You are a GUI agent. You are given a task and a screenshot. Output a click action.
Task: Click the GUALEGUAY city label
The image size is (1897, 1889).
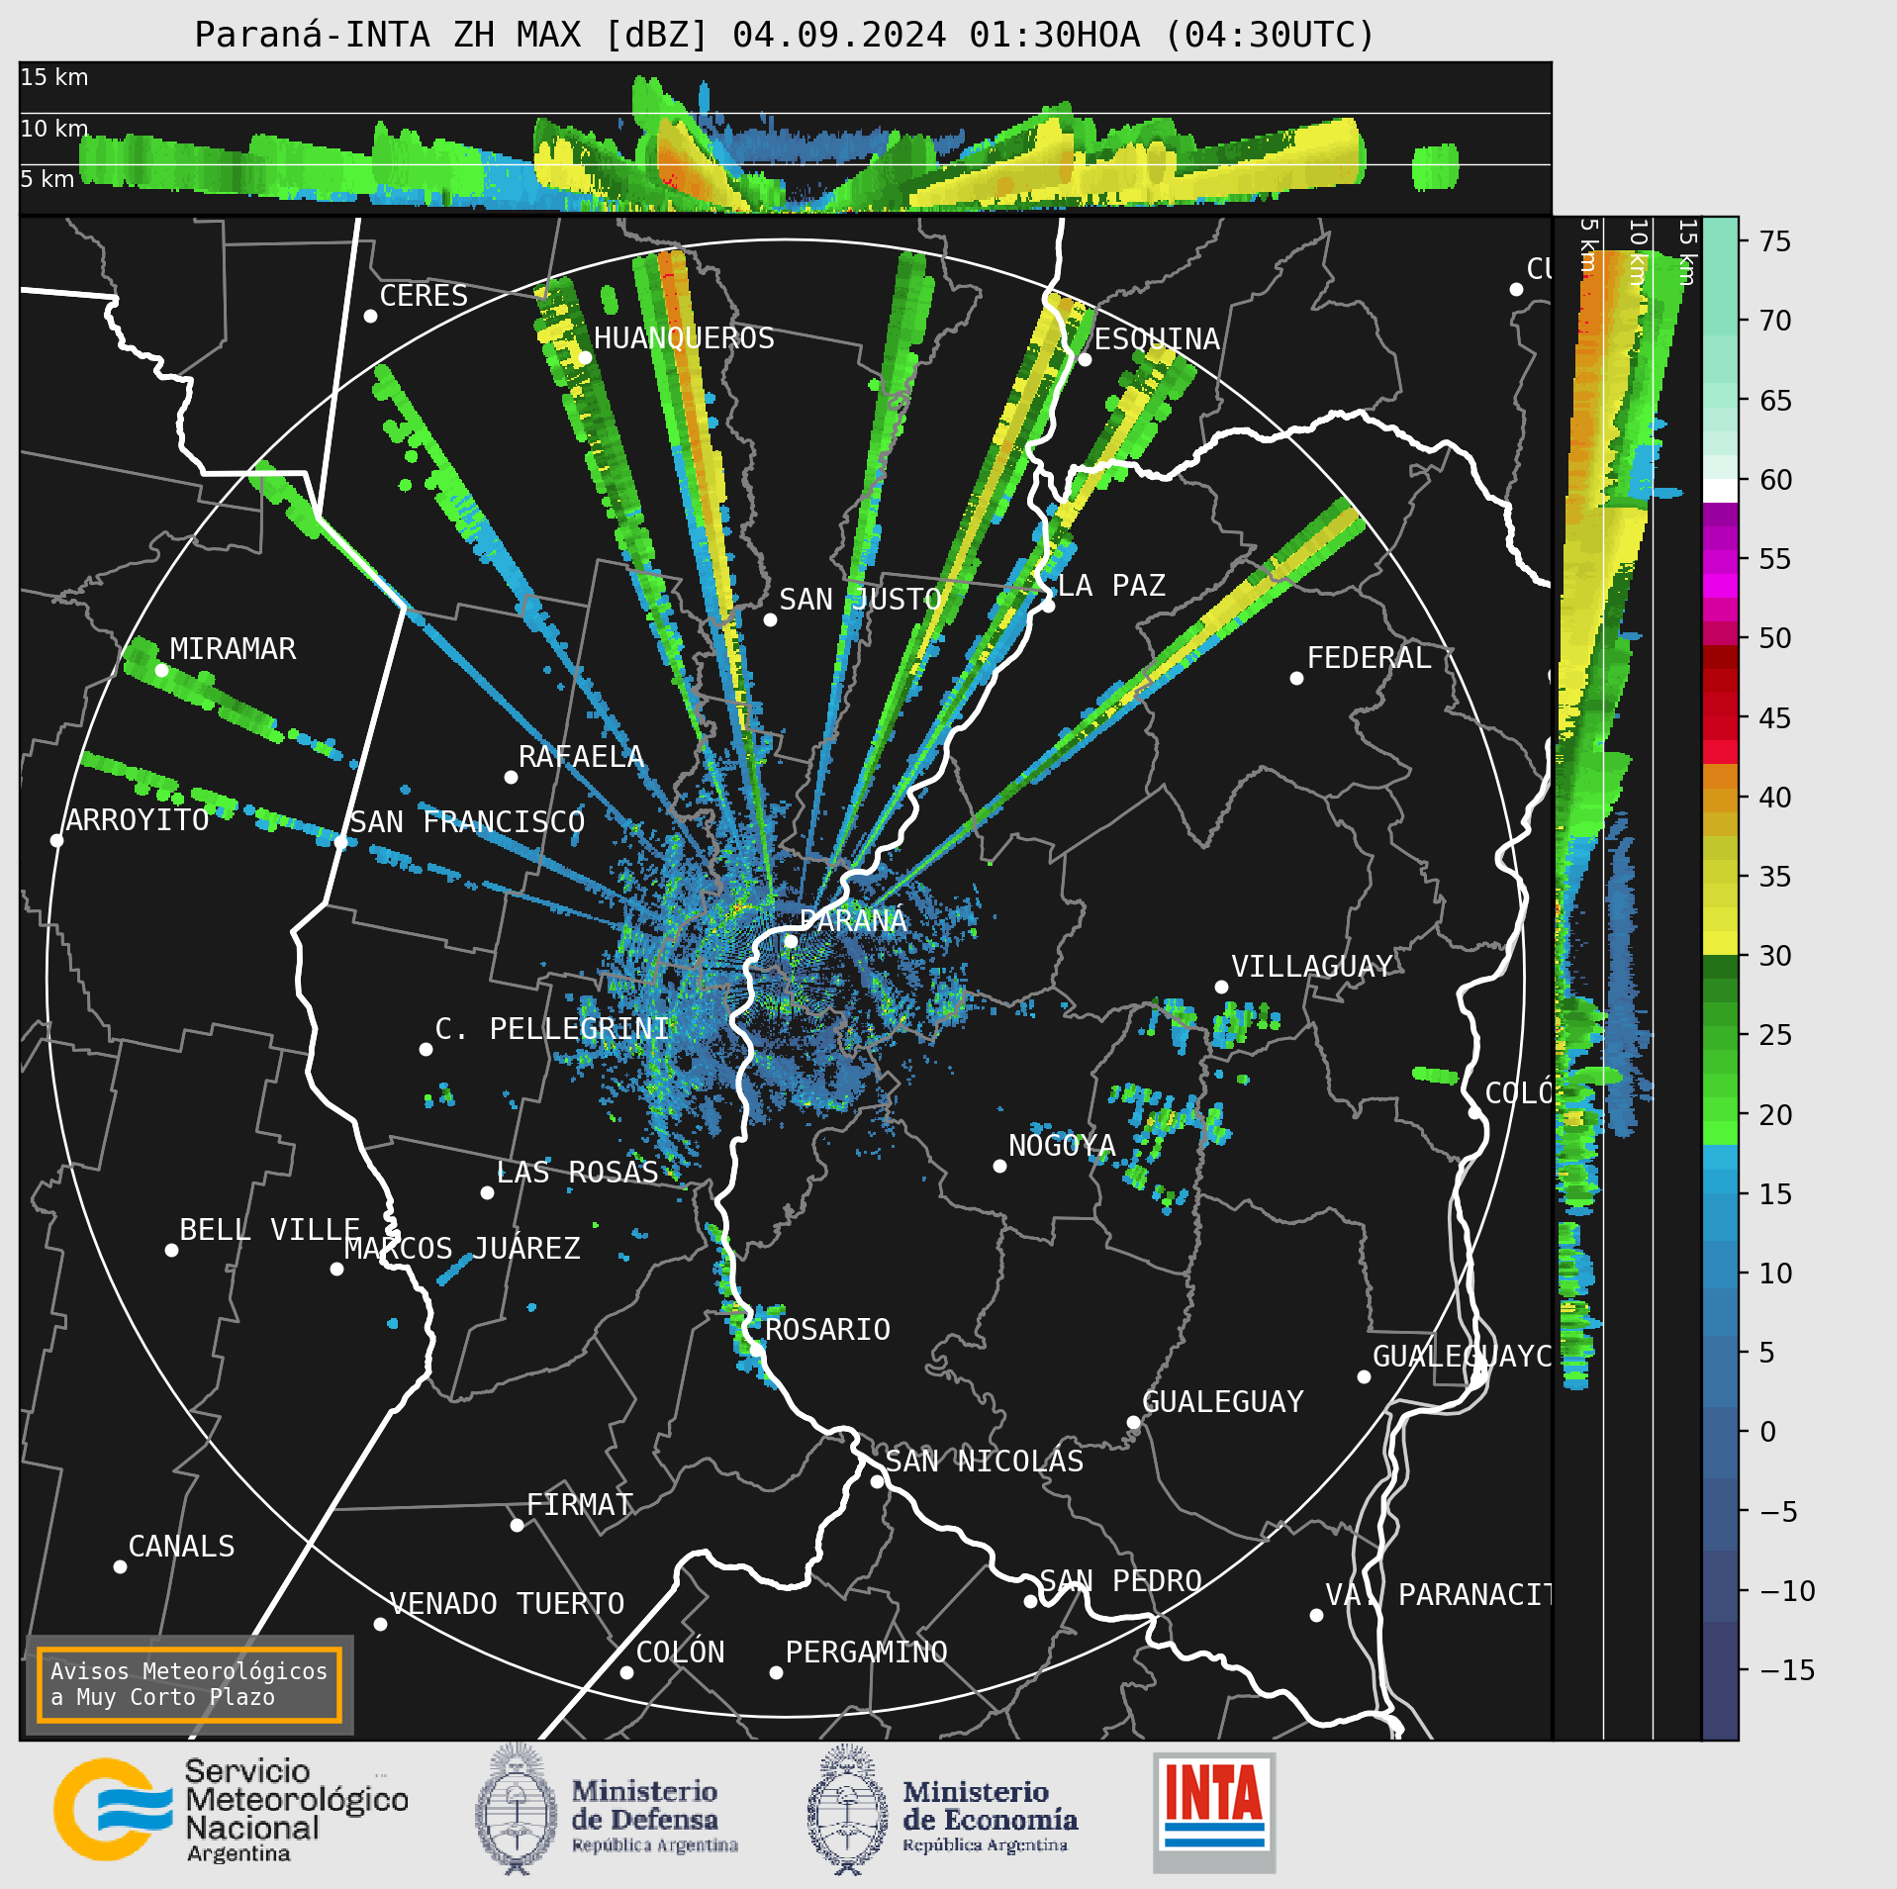[1223, 1402]
